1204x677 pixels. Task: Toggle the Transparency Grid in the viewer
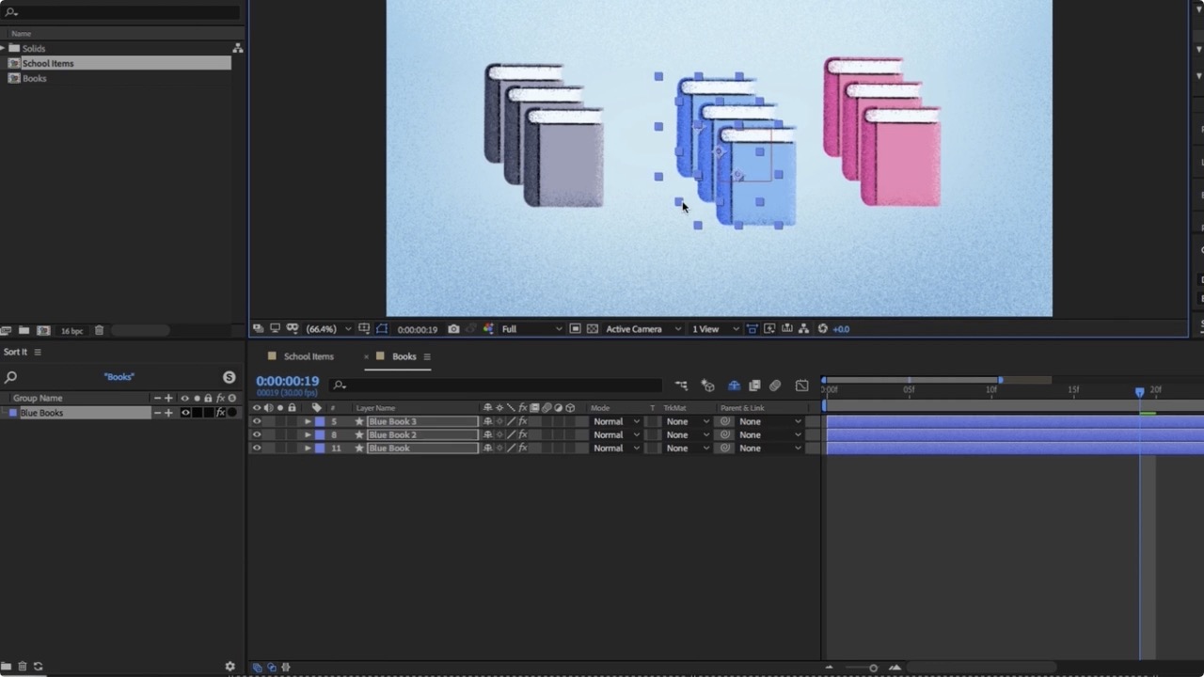click(x=594, y=329)
